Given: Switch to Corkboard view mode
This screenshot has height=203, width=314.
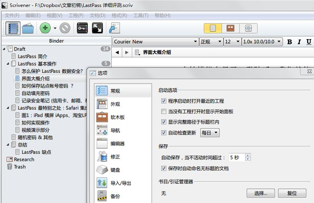Looking at the screenshot, I should [x=230, y=28].
